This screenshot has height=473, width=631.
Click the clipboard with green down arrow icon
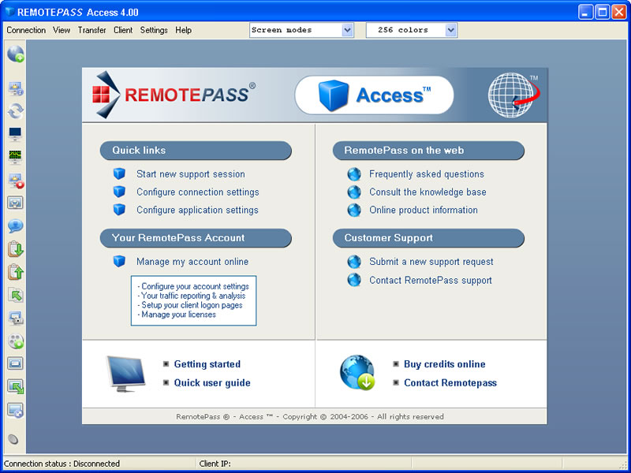[15, 249]
